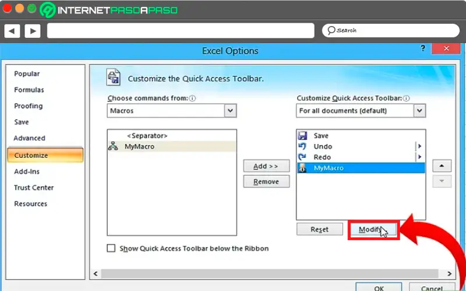Open the For all documents (default) dropdown
This screenshot has height=291, width=466.
click(x=419, y=111)
